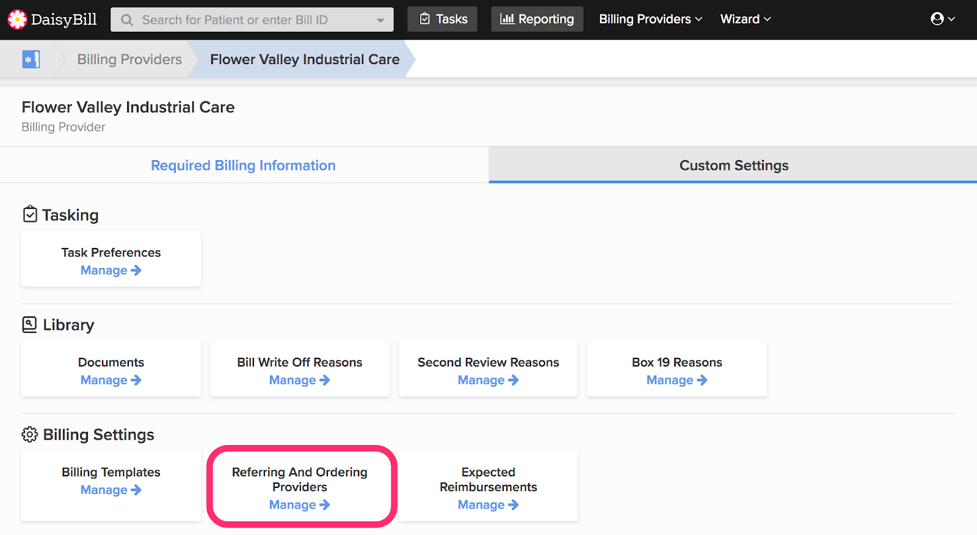
Task: Click the Billing Provider subtitle text
Action: pos(64,127)
